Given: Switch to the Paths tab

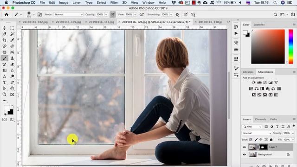Looking at the screenshot, I should (x=273, y=119).
